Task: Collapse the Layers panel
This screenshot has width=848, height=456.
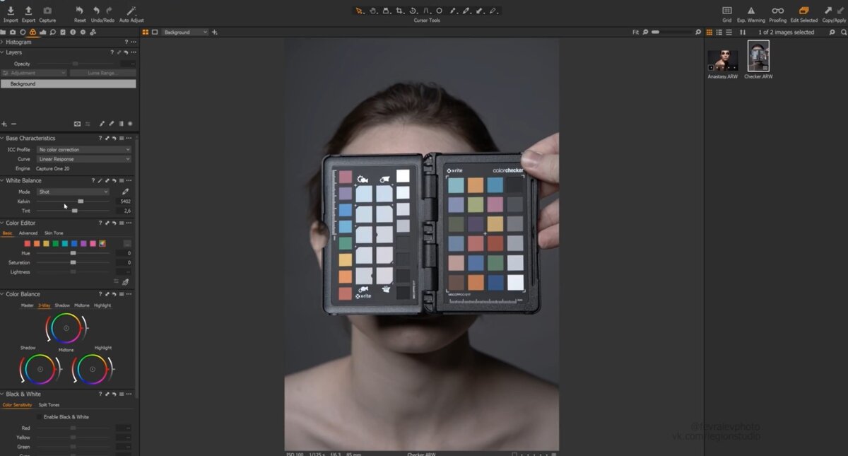Action: (2, 52)
